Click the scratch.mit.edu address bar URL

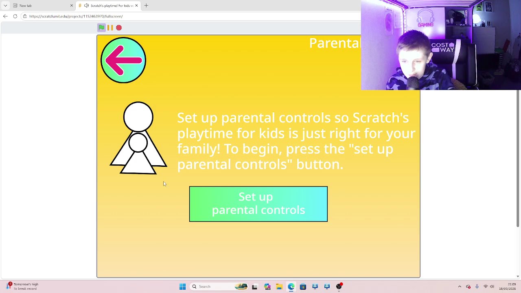point(76,16)
